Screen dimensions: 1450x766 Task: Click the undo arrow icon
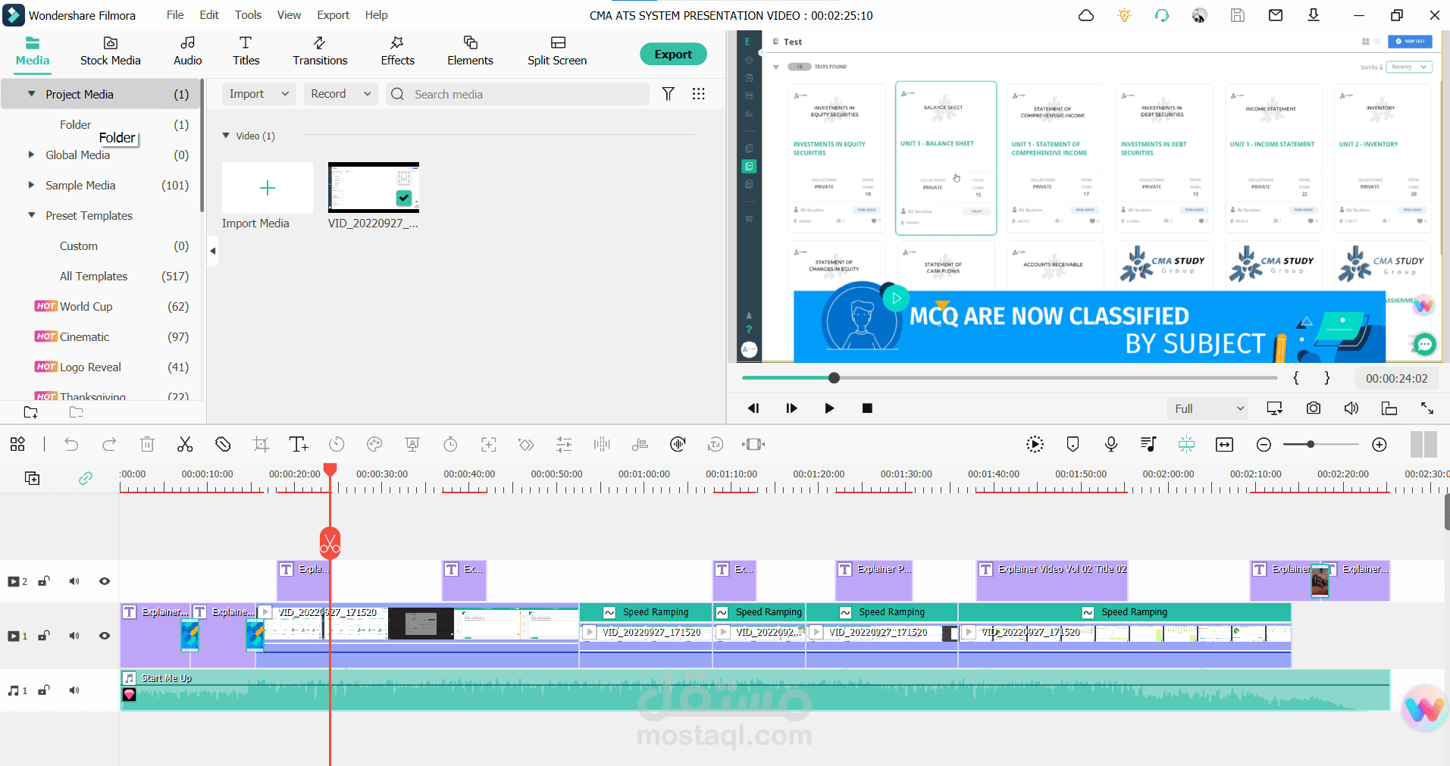click(x=71, y=445)
